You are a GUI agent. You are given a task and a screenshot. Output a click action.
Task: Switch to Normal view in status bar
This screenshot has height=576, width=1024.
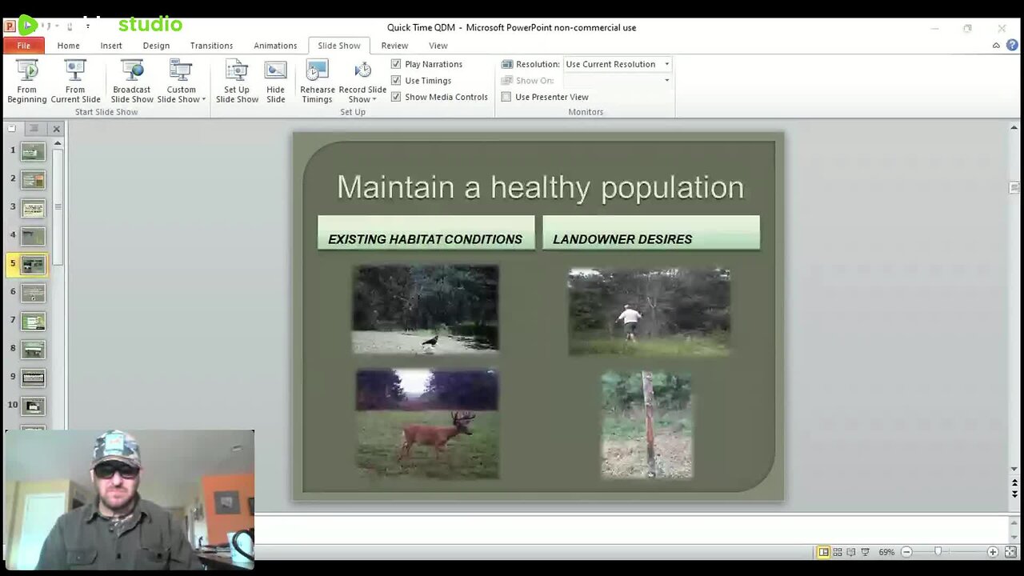[823, 552]
